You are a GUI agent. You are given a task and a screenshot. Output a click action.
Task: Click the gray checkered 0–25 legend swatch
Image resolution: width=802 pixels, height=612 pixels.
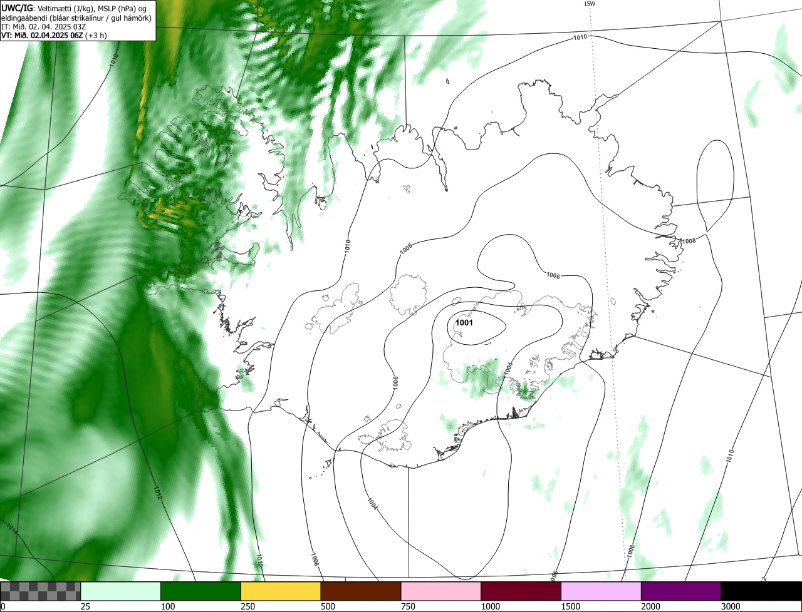pos(41,591)
